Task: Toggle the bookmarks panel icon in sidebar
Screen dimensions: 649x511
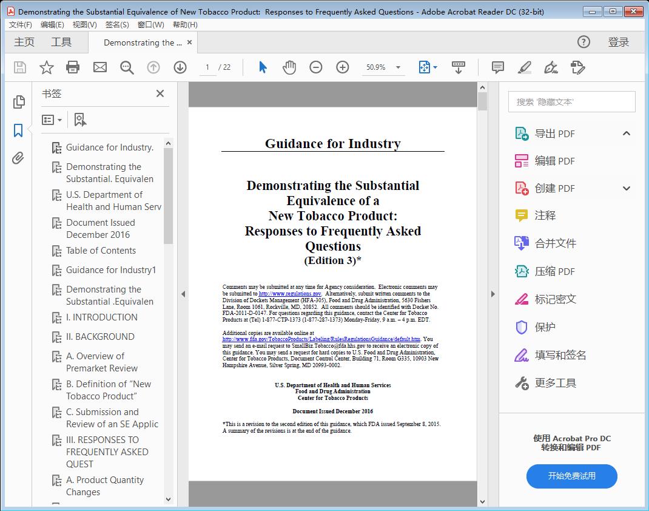Action: tap(18, 130)
